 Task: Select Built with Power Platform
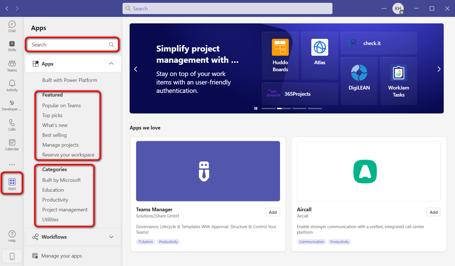70,80
